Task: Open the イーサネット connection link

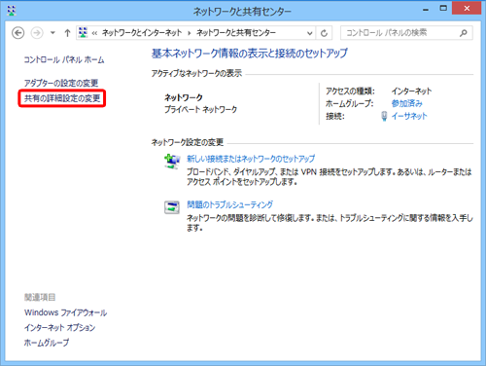Action: (409, 116)
